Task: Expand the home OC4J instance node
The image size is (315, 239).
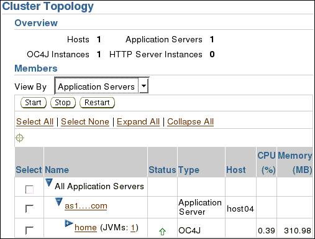Action: pos(68,223)
